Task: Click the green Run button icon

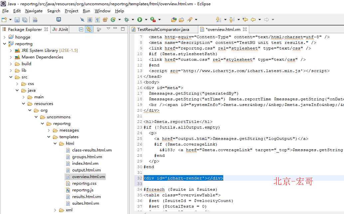Action: (140, 20)
